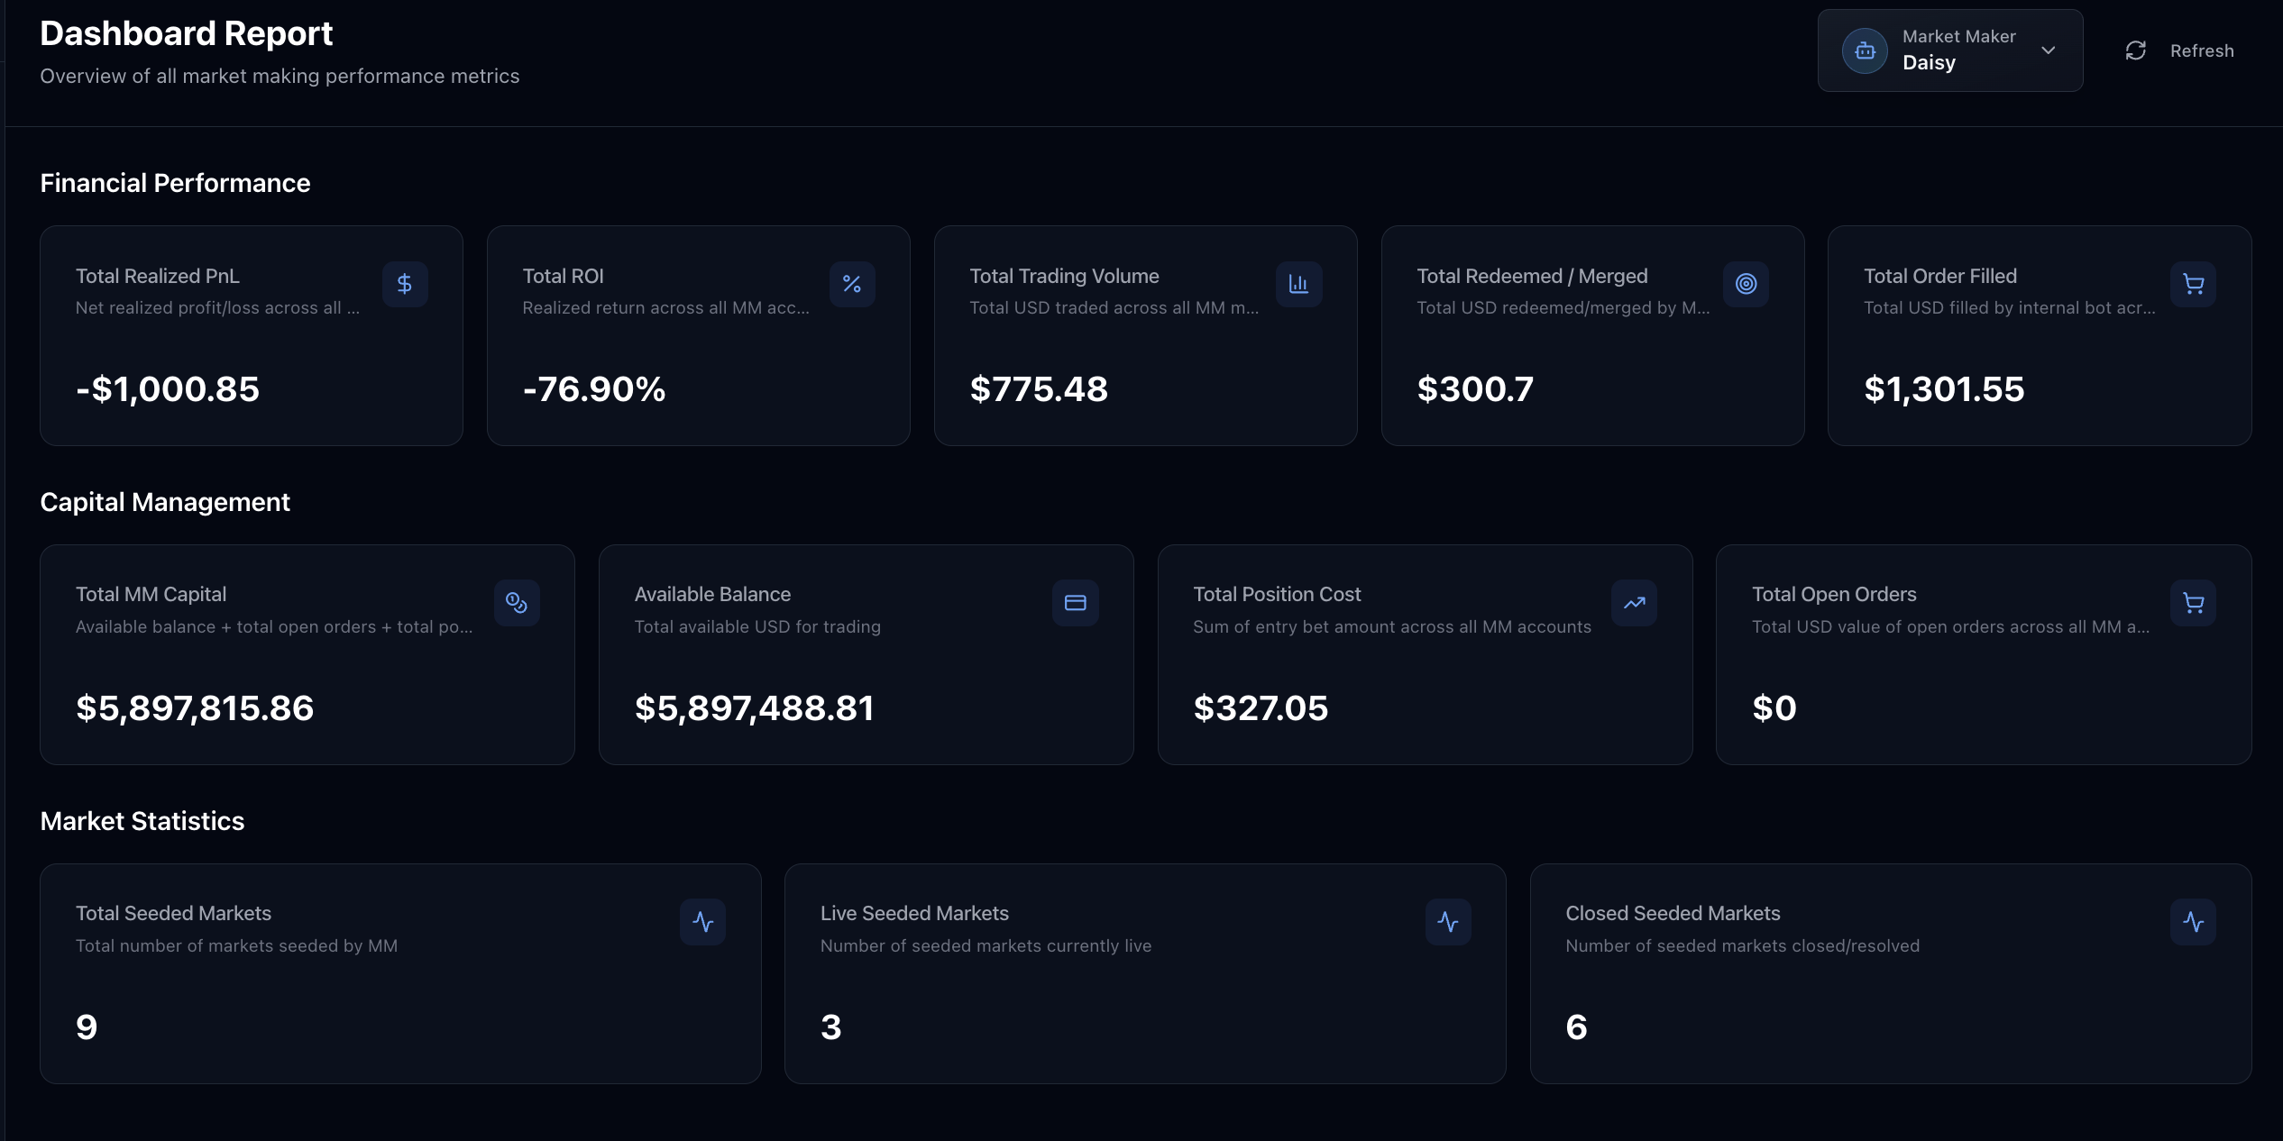Click the coins icon on Total MM Capital

[517, 603]
